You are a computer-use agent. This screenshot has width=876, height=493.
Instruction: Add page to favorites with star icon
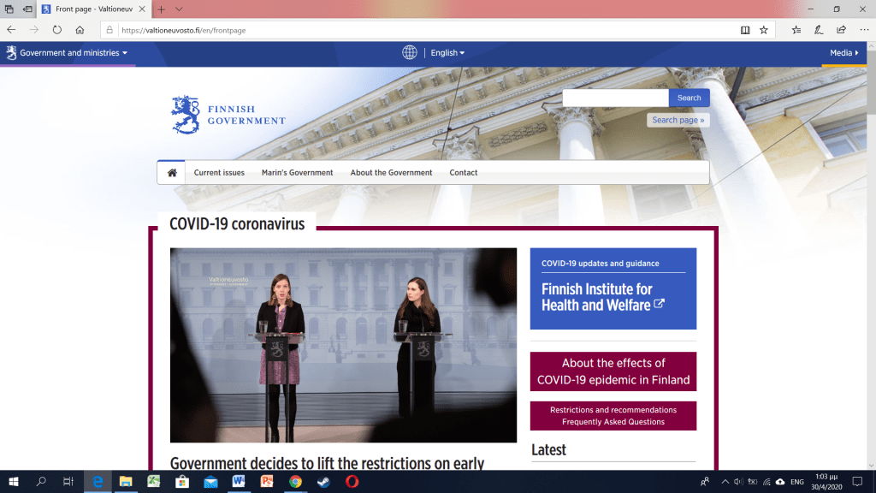[764, 29]
